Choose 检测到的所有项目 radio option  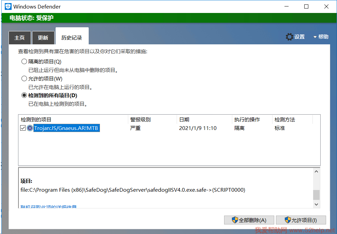24,96
